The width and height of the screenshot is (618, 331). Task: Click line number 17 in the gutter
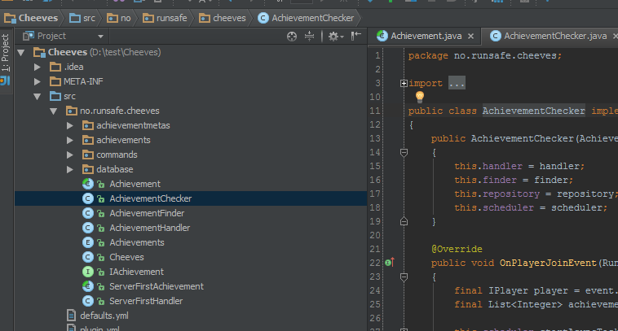pos(375,194)
